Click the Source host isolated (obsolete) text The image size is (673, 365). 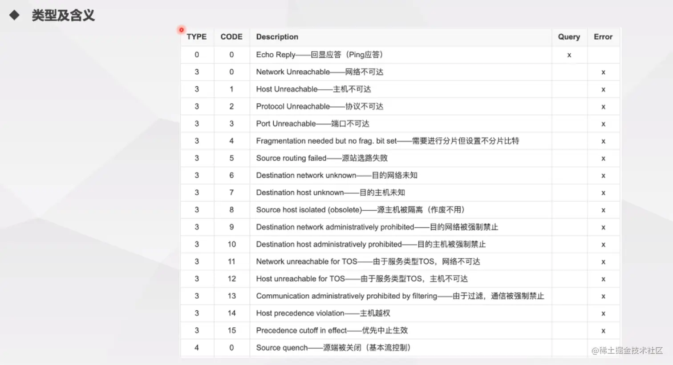360,210
